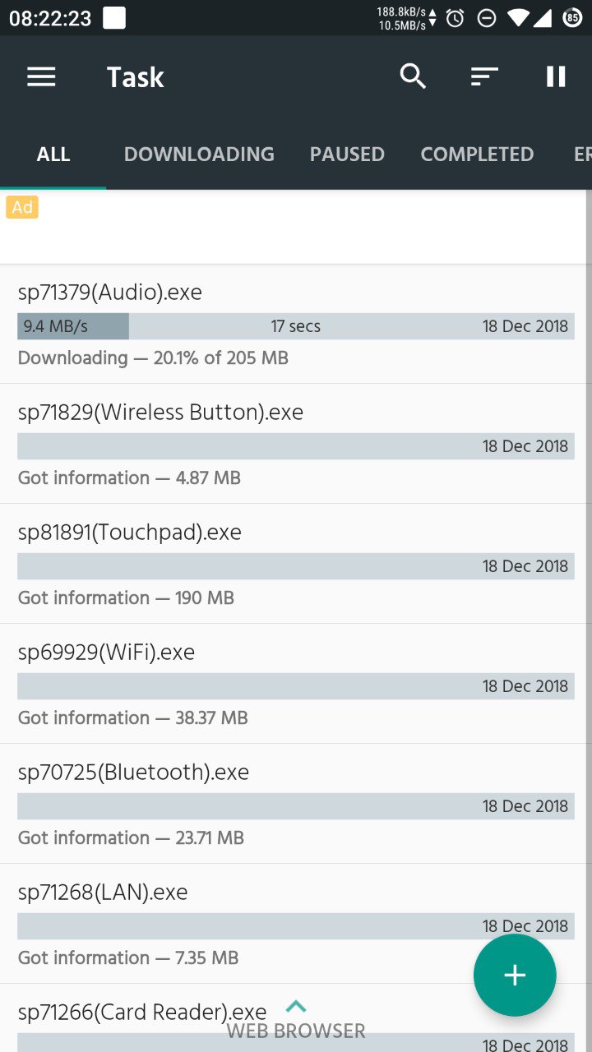The height and width of the screenshot is (1052, 592).
Task: Select the All tab
Action: point(53,154)
